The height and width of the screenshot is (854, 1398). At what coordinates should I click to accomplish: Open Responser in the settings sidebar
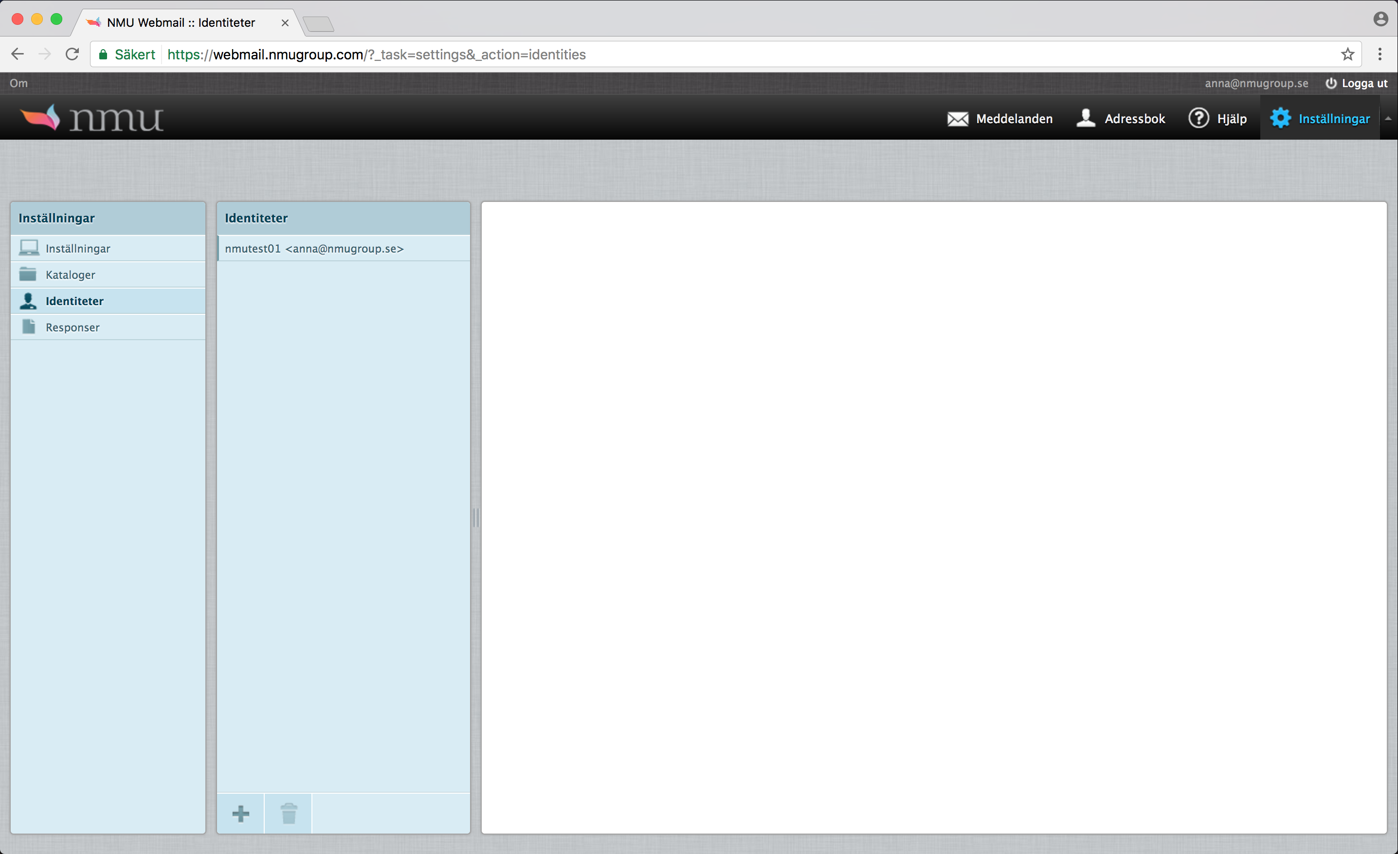[x=108, y=327]
